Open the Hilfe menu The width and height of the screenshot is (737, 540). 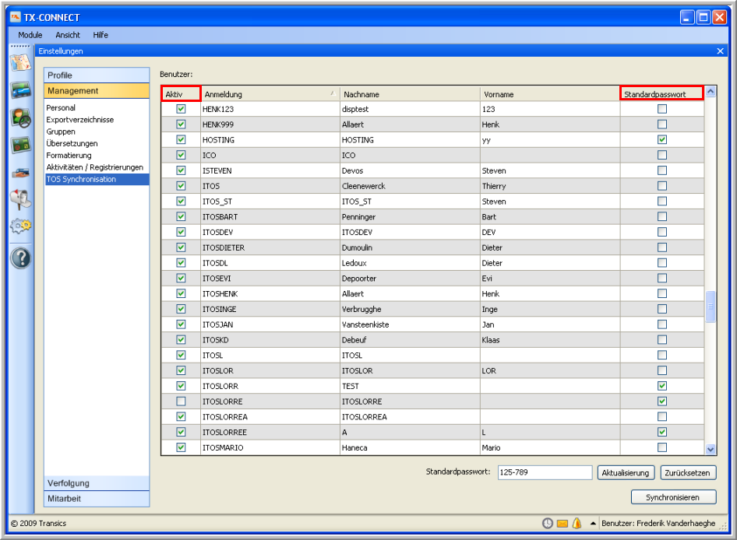[100, 35]
